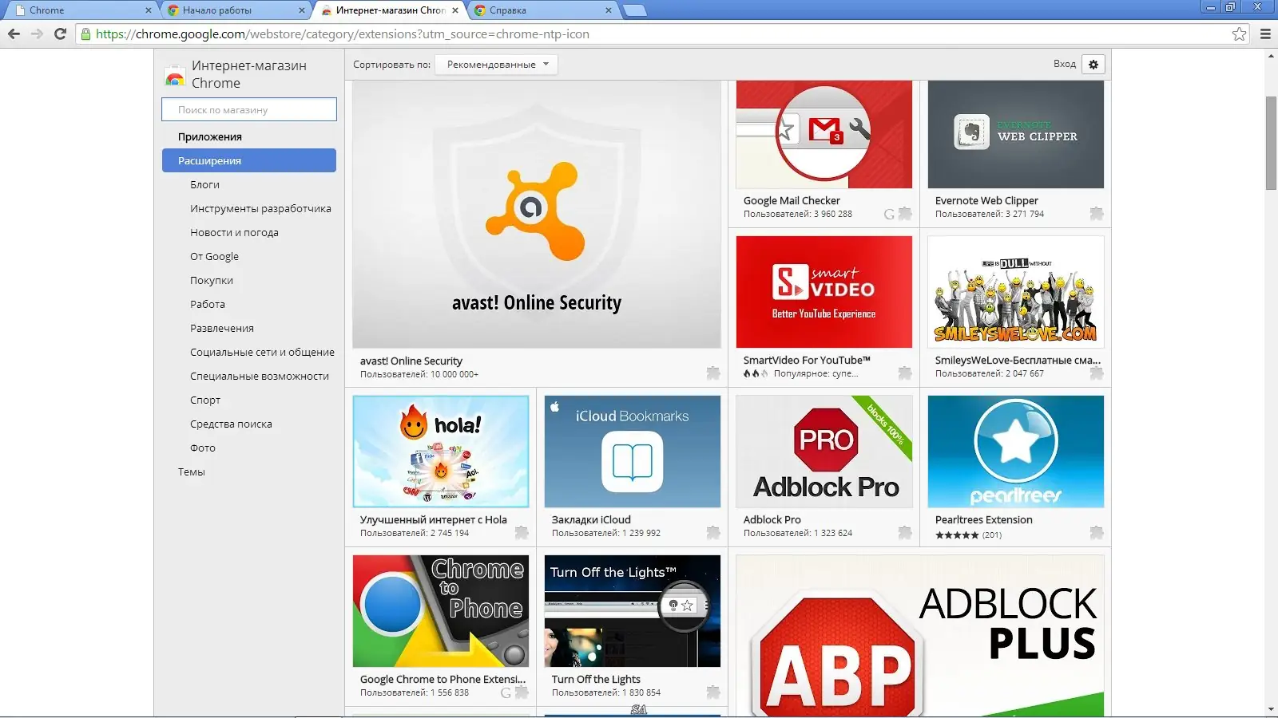Open the Adblock Pro thumbnail
This screenshot has height=718, width=1278.
click(x=824, y=452)
